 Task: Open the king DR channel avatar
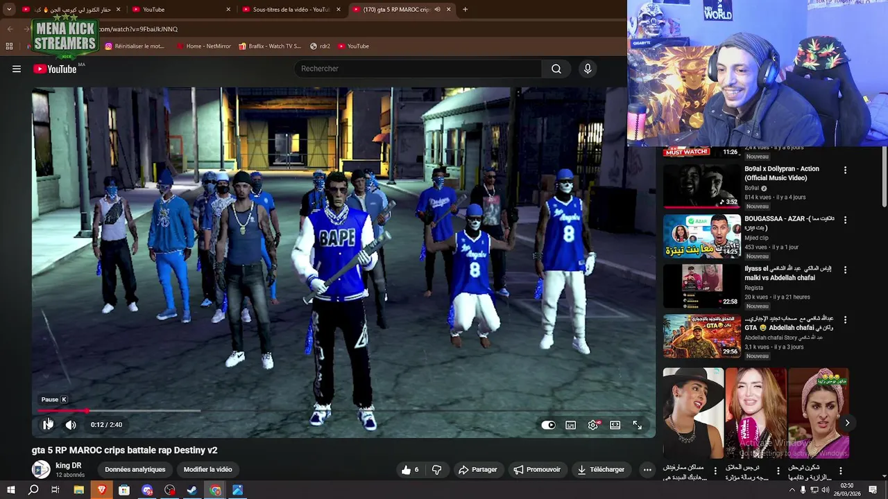pyautogui.click(x=41, y=469)
